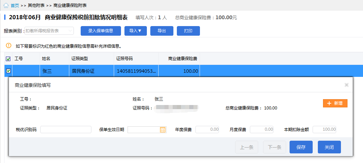Viewport: 363px width, 163px height.
Task: Uncheck the checkbox for row 张三
Action: [9, 71]
